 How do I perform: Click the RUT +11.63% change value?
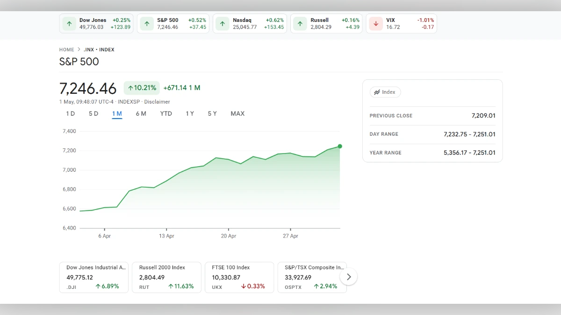(181, 287)
